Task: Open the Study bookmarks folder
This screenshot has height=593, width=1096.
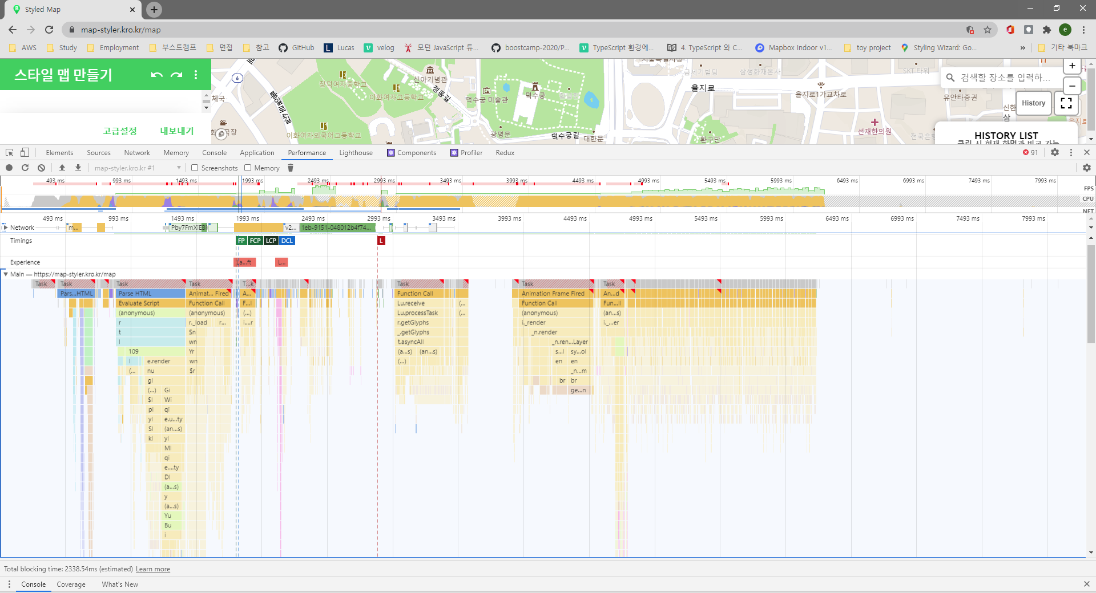Action: [62, 48]
